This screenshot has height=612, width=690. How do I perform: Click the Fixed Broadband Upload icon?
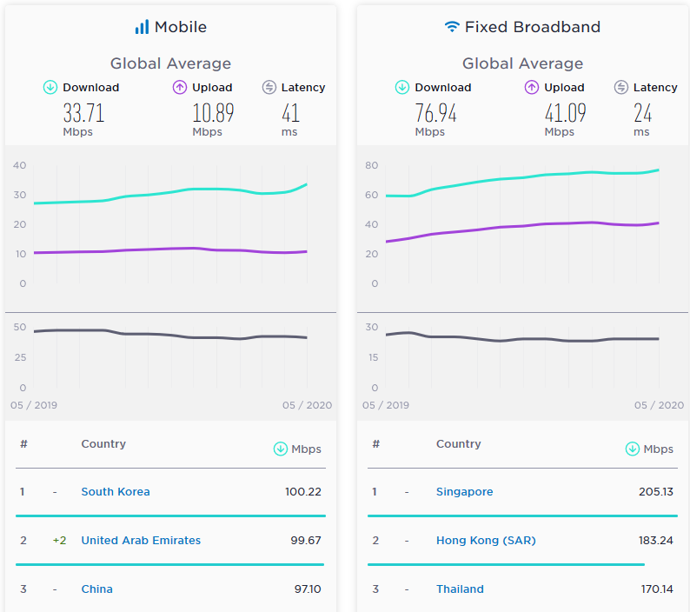[532, 87]
